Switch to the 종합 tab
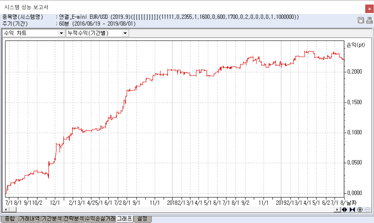 10,218
